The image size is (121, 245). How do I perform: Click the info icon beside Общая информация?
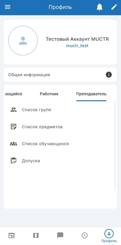tap(109, 75)
